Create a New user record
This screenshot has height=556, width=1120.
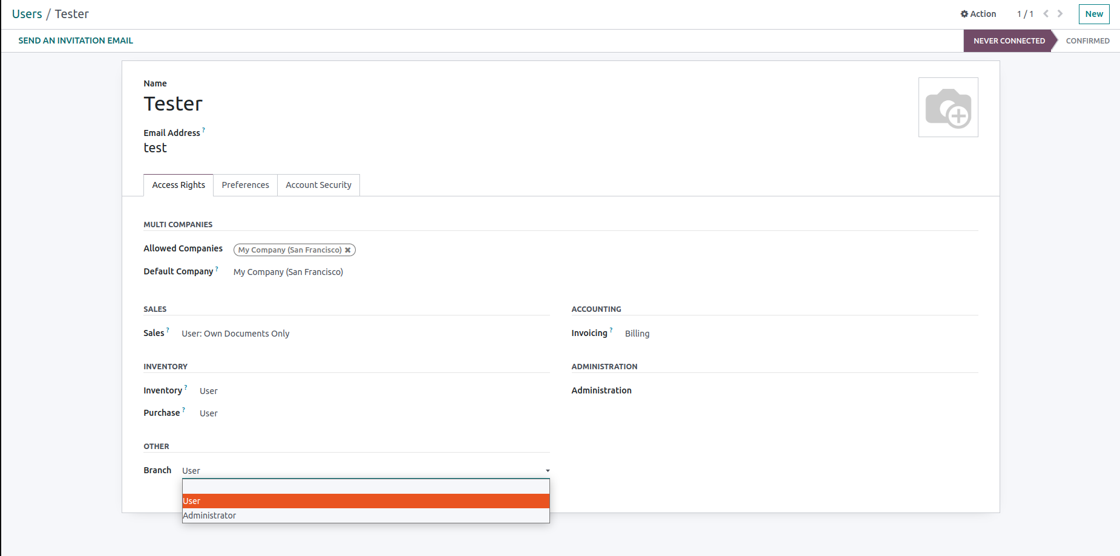coord(1094,14)
